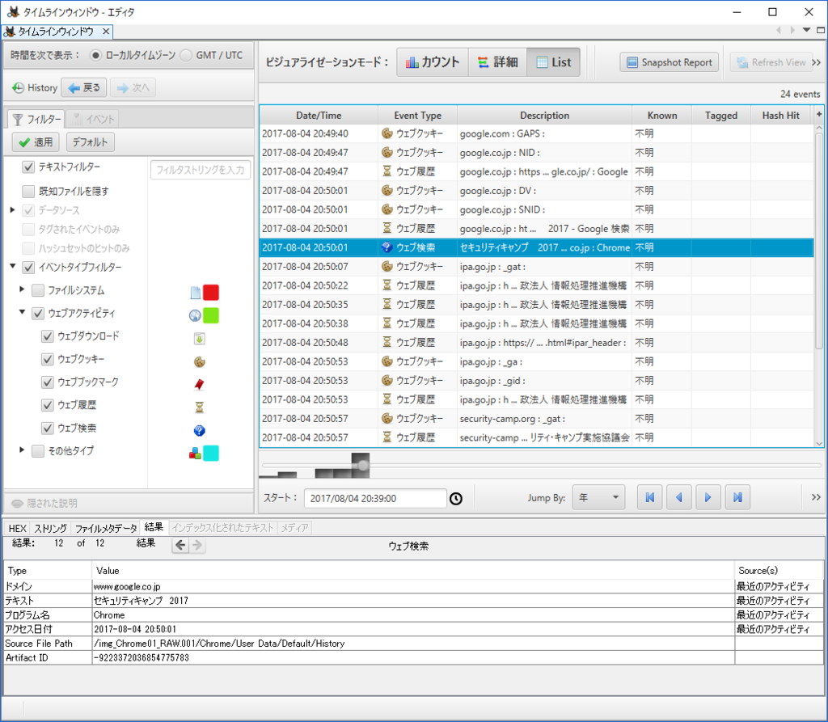Toggle テキストフィルター checkbox
This screenshot has height=722, width=828.
click(28, 167)
